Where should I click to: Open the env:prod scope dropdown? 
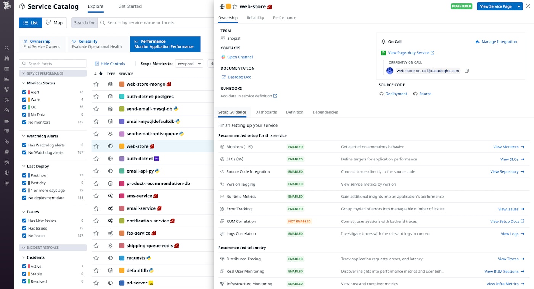[x=189, y=64]
